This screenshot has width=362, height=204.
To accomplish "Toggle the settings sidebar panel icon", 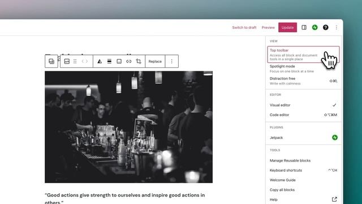I will 304,28.
